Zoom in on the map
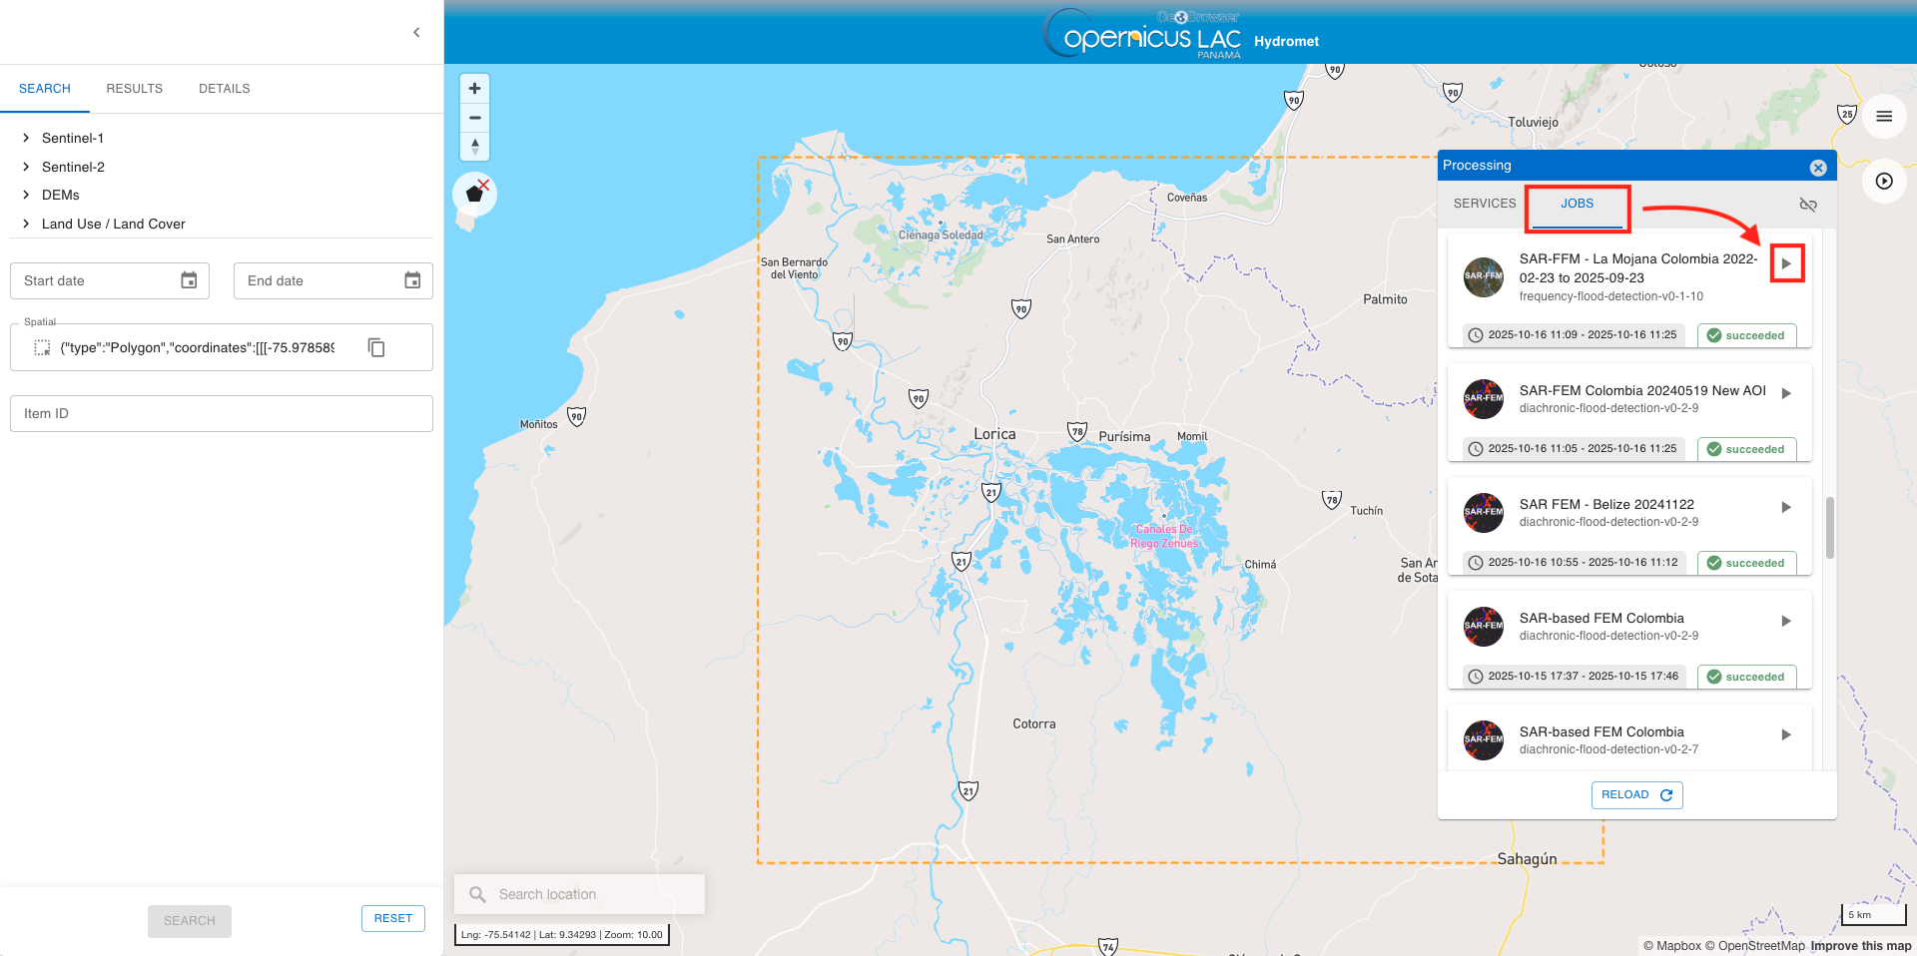1917x956 pixels. pos(474,89)
